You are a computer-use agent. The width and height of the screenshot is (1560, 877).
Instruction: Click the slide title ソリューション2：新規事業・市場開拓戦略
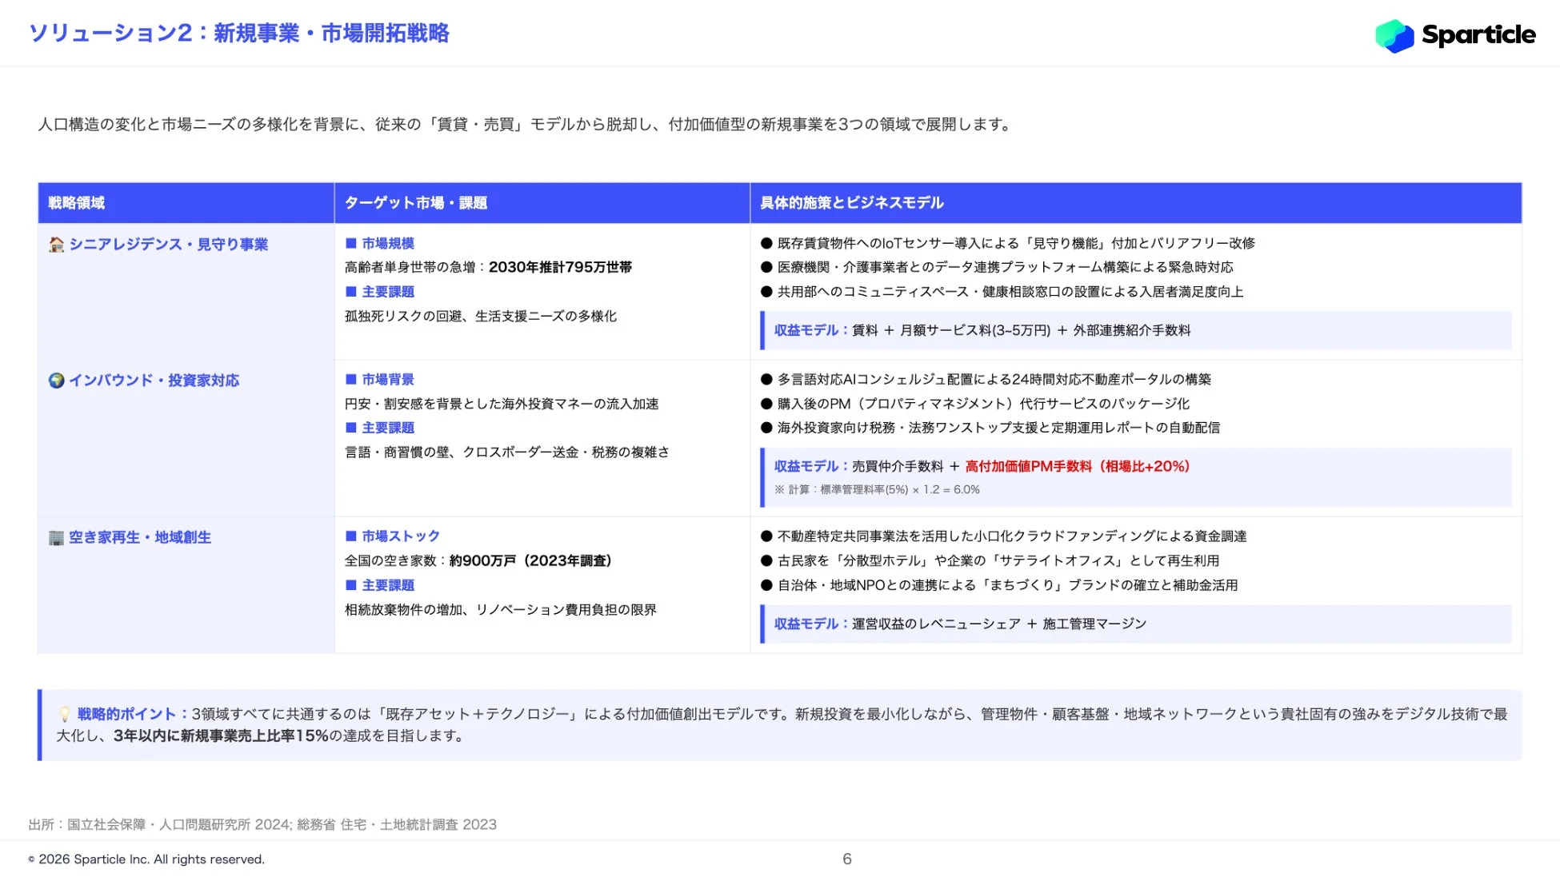(x=240, y=34)
